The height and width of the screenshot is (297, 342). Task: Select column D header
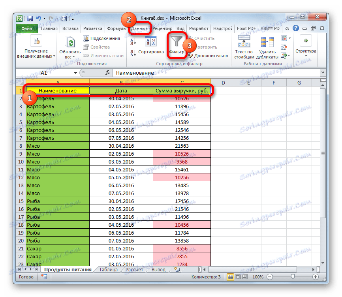223,83
